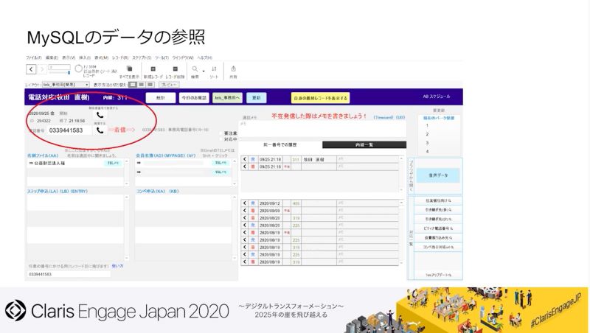
Task: Click the ビフィナ電話番号 button
Action: point(438,228)
